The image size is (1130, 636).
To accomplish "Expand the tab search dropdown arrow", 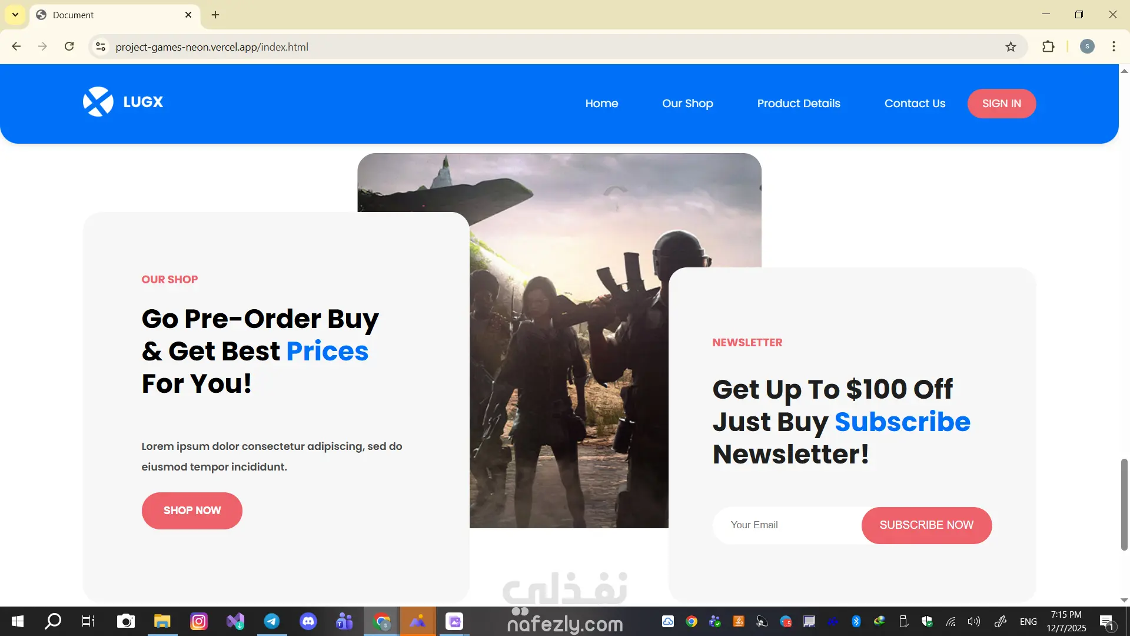I will 15,15.
